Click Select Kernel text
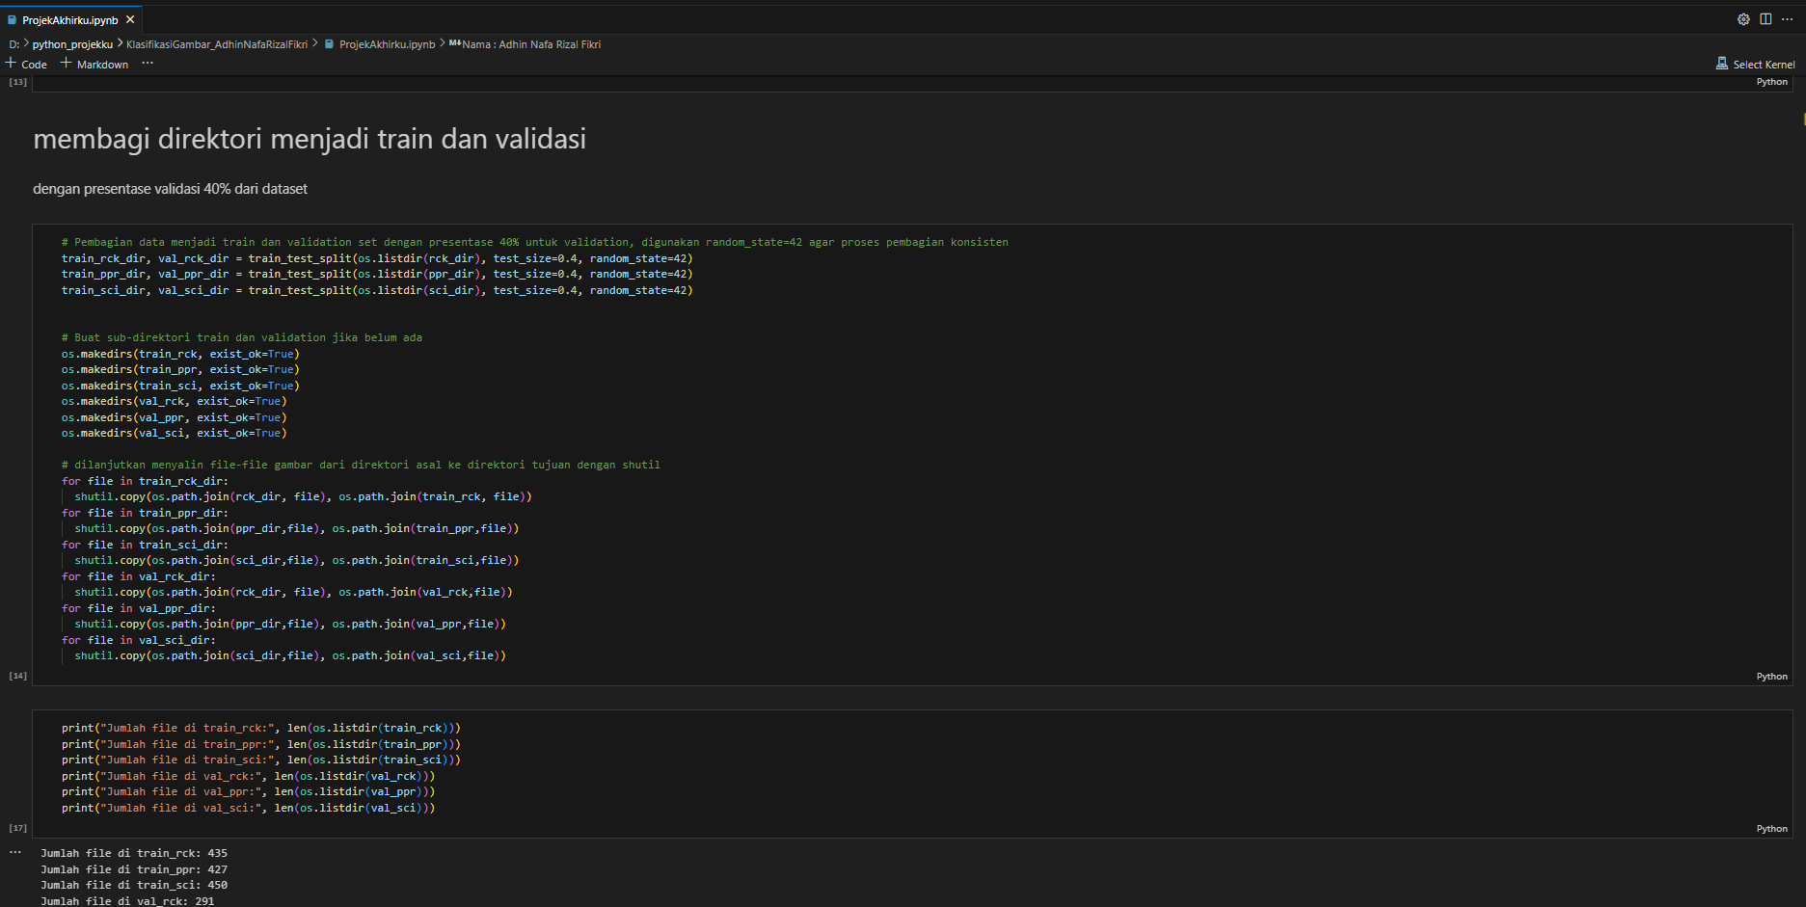This screenshot has width=1806, height=907. point(1764,65)
